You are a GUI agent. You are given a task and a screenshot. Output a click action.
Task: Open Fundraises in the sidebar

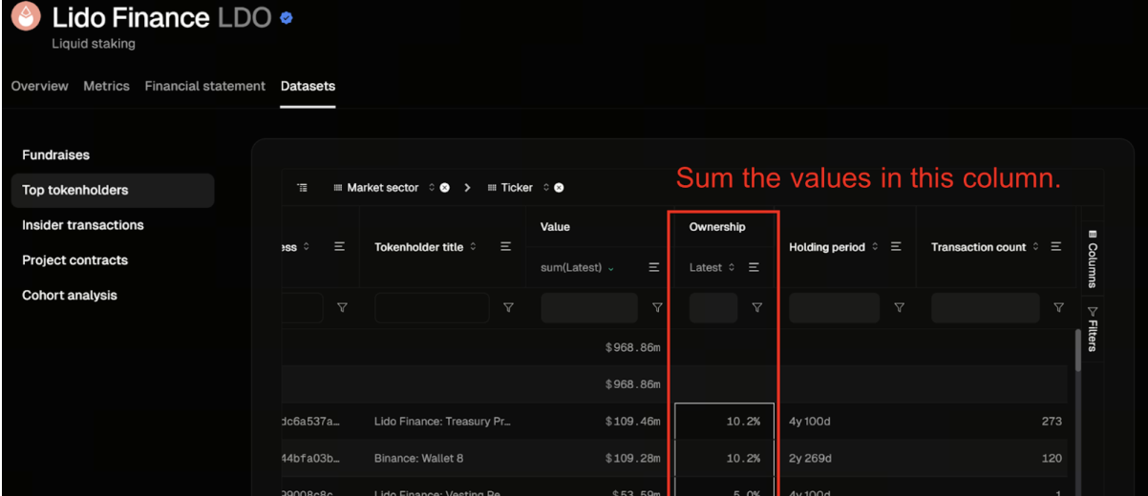pyautogui.click(x=56, y=155)
